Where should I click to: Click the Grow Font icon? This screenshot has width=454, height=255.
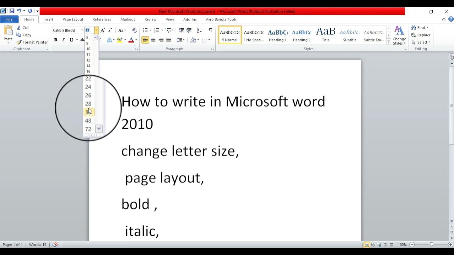pos(103,30)
